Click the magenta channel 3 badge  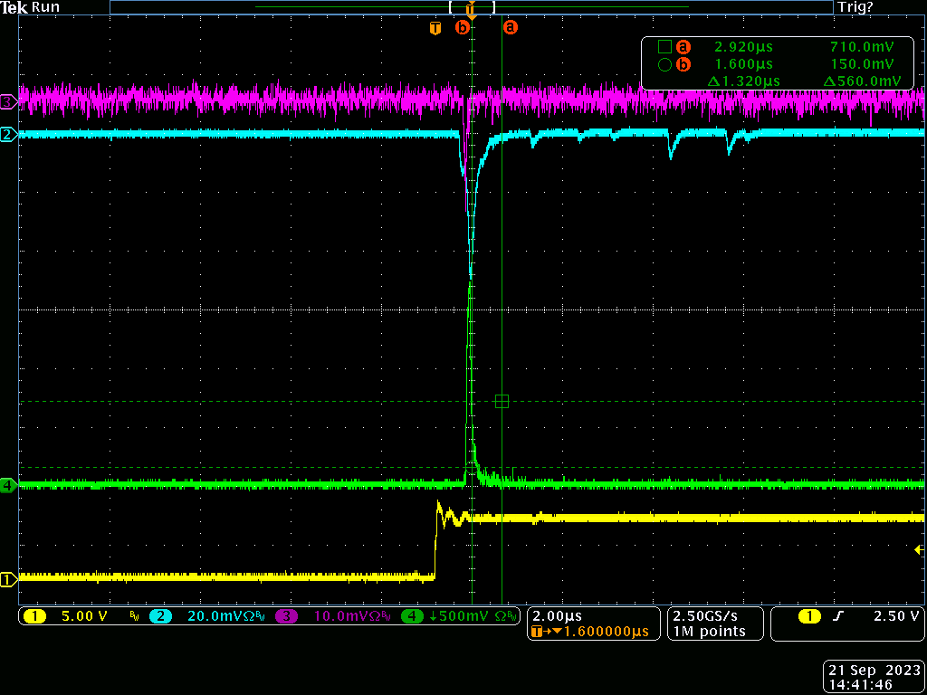point(286,616)
